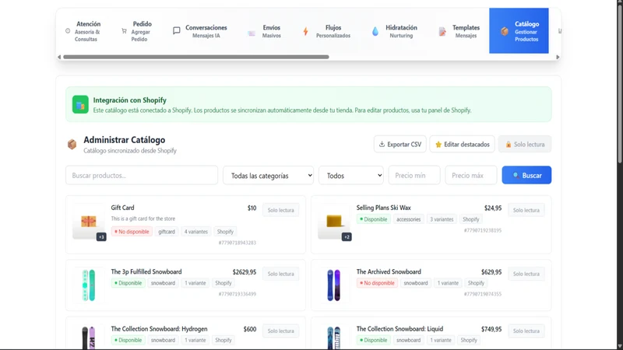Viewport: 623px width, 350px height.
Task: Click the header Solo lectura button
Action: point(525,144)
